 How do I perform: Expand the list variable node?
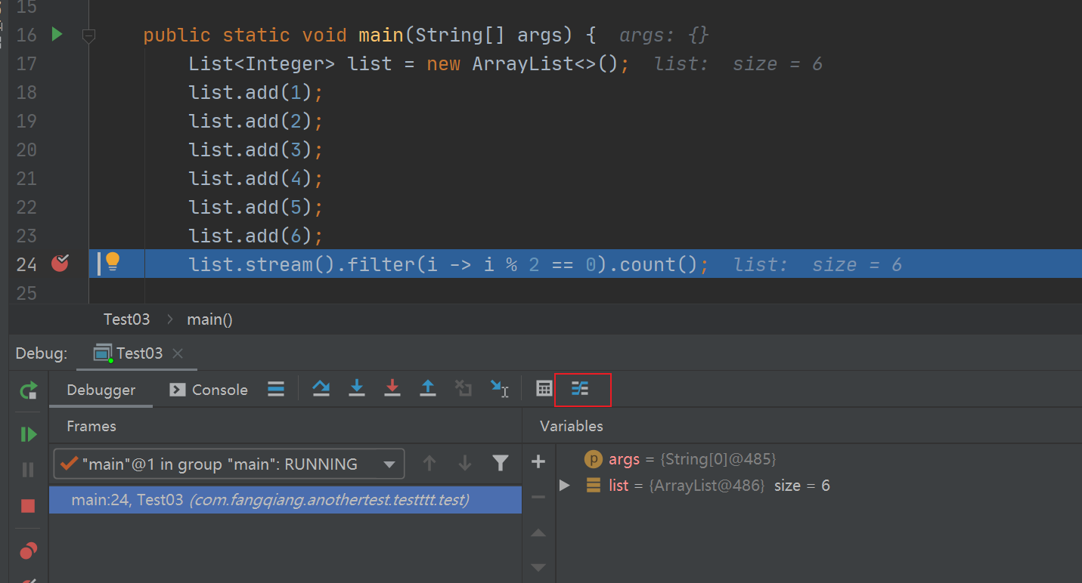pyautogui.click(x=564, y=486)
